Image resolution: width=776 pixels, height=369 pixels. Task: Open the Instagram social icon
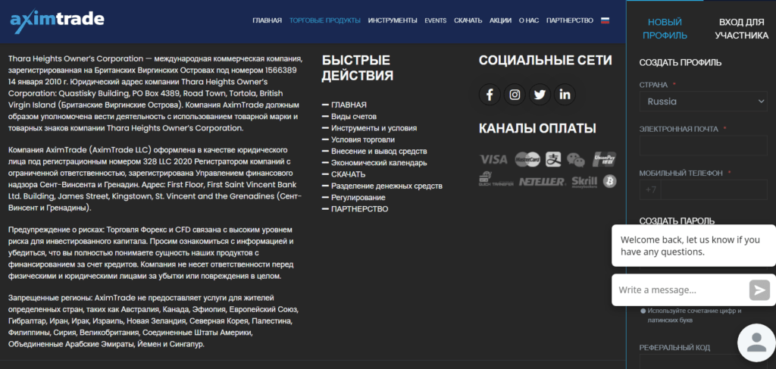tap(515, 95)
